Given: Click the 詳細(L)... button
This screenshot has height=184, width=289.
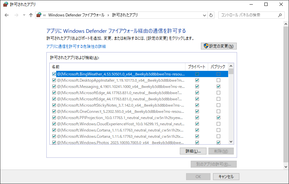Looking at the screenshot, I should click(193, 151).
